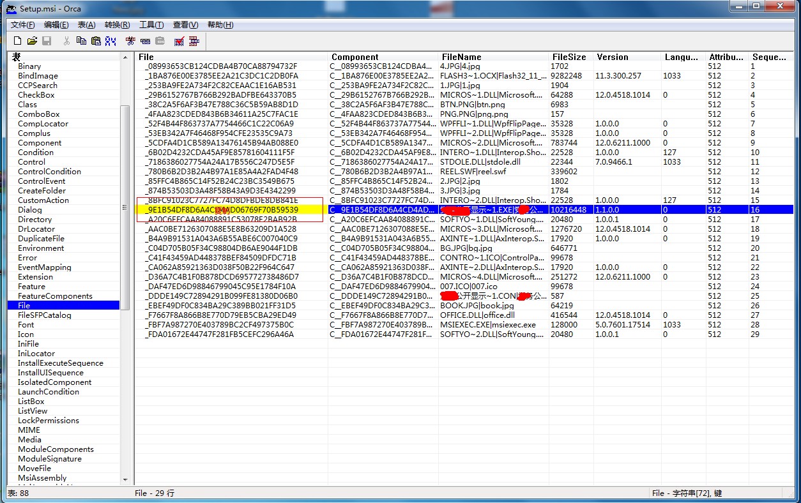Viewport: 801px width, 503px height.
Task: Select the ControlEvent table
Action: 42,181
